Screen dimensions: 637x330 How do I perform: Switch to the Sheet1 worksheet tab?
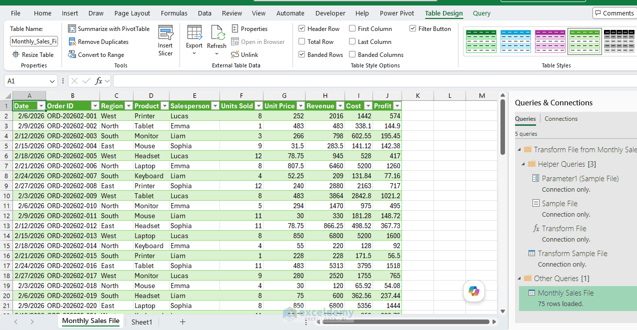(141, 322)
